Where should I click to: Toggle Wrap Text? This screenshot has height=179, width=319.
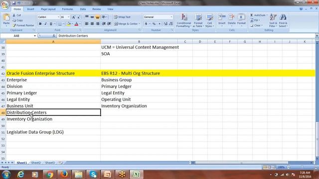pyautogui.click(x=122, y=17)
